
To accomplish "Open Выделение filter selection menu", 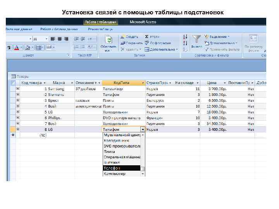I will point(217,37).
